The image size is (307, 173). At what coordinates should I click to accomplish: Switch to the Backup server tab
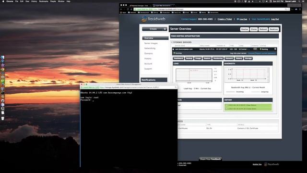[189, 58]
